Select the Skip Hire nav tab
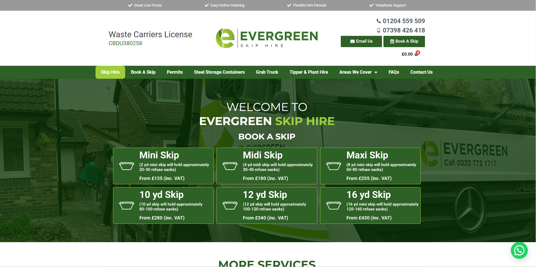 click(x=110, y=72)
